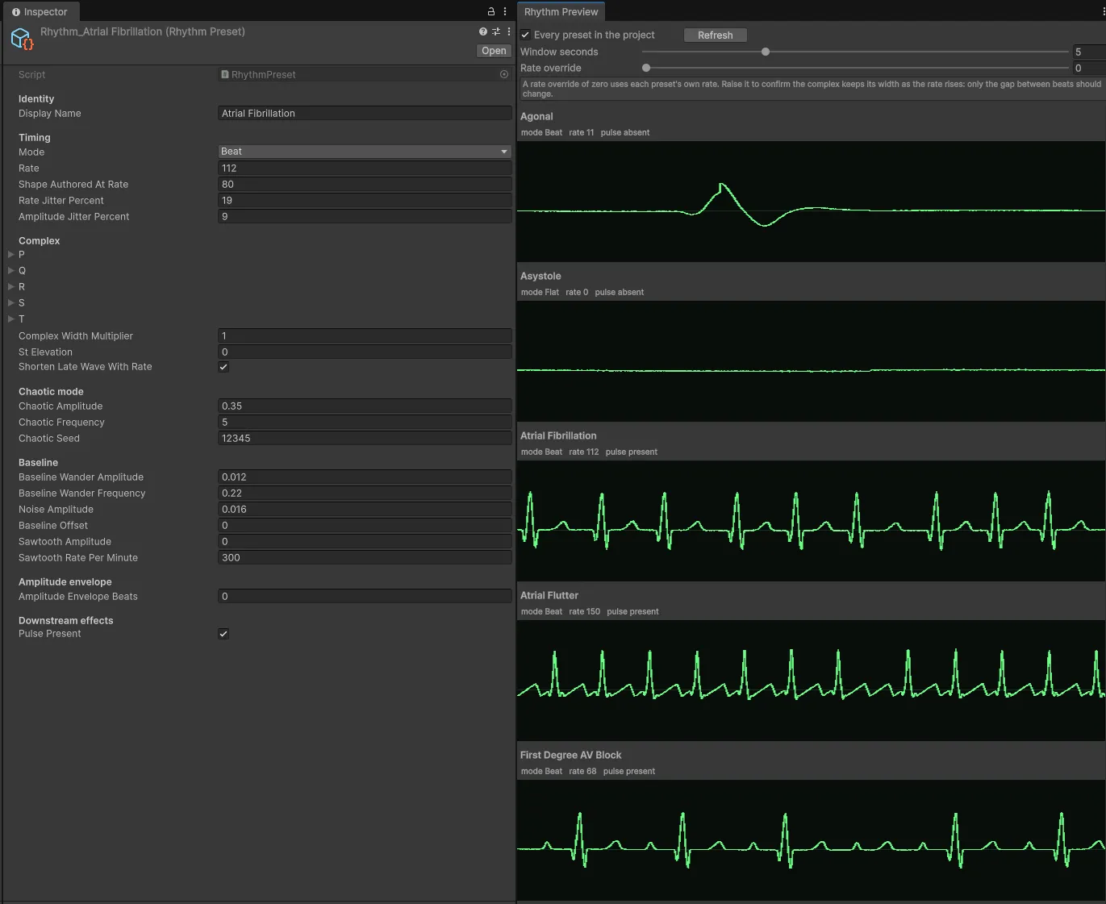Open the Inspector tab's three-dot menu

pos(505,11)
